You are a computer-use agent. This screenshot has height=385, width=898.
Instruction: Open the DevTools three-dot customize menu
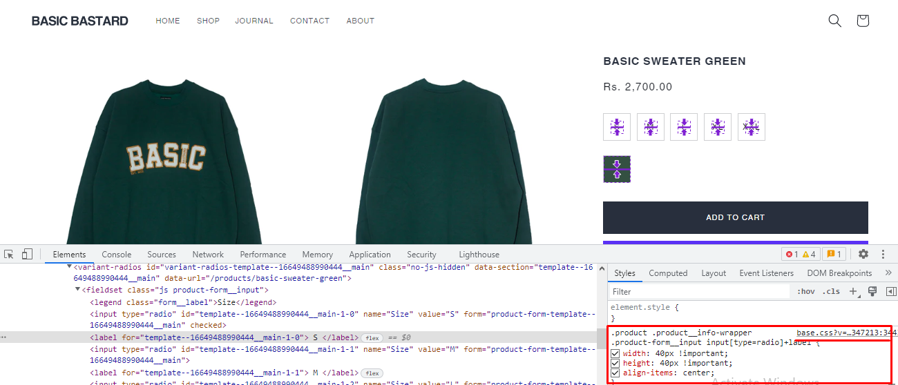tap(883, 254)
